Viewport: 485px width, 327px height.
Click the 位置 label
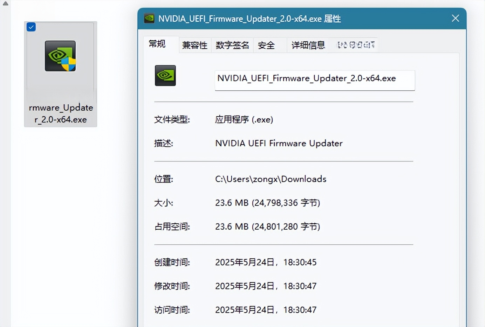[164, 179]
